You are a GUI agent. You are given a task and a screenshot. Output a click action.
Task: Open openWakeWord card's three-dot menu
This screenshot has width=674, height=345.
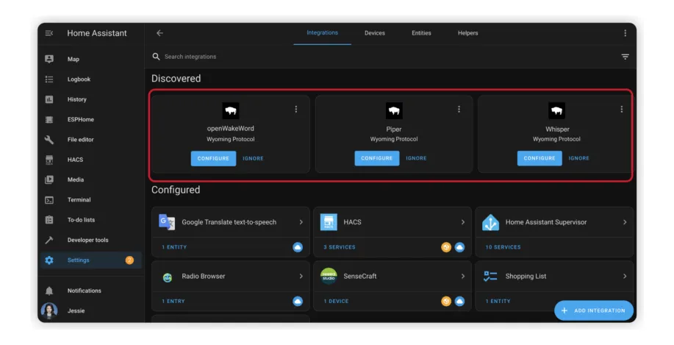point(295,110)
